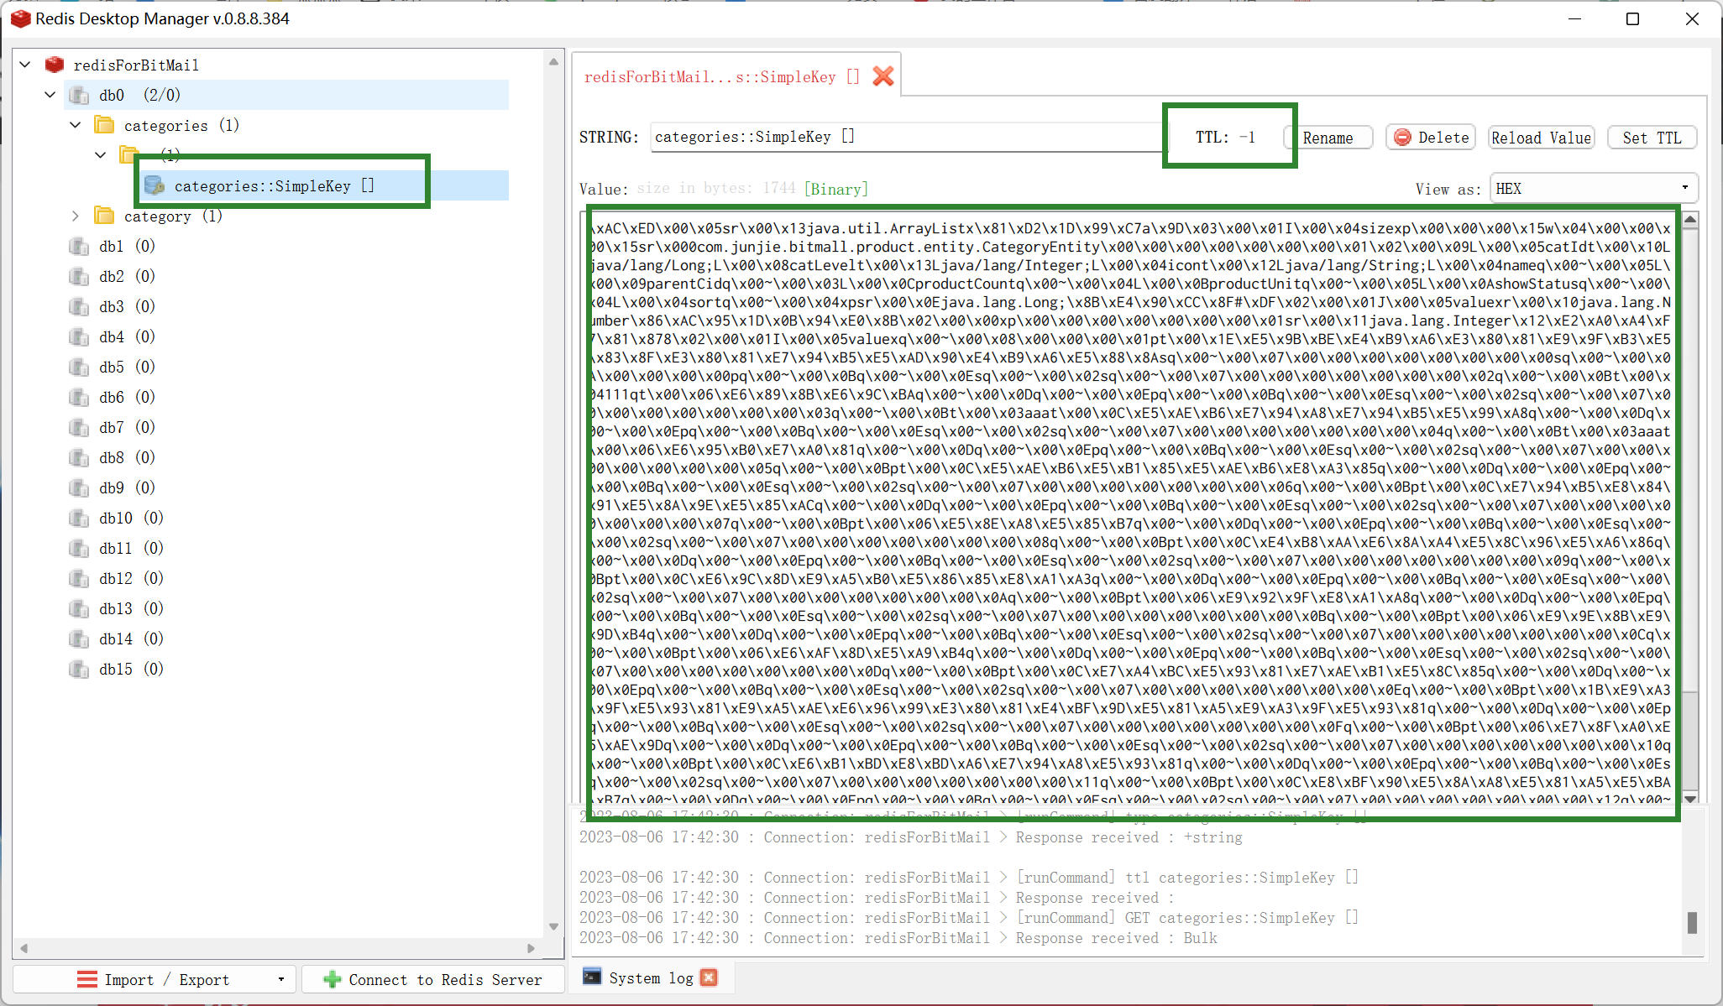Collapse the categories namespace folder
Screen dimensions: 1723x1006
coord(76,125)
